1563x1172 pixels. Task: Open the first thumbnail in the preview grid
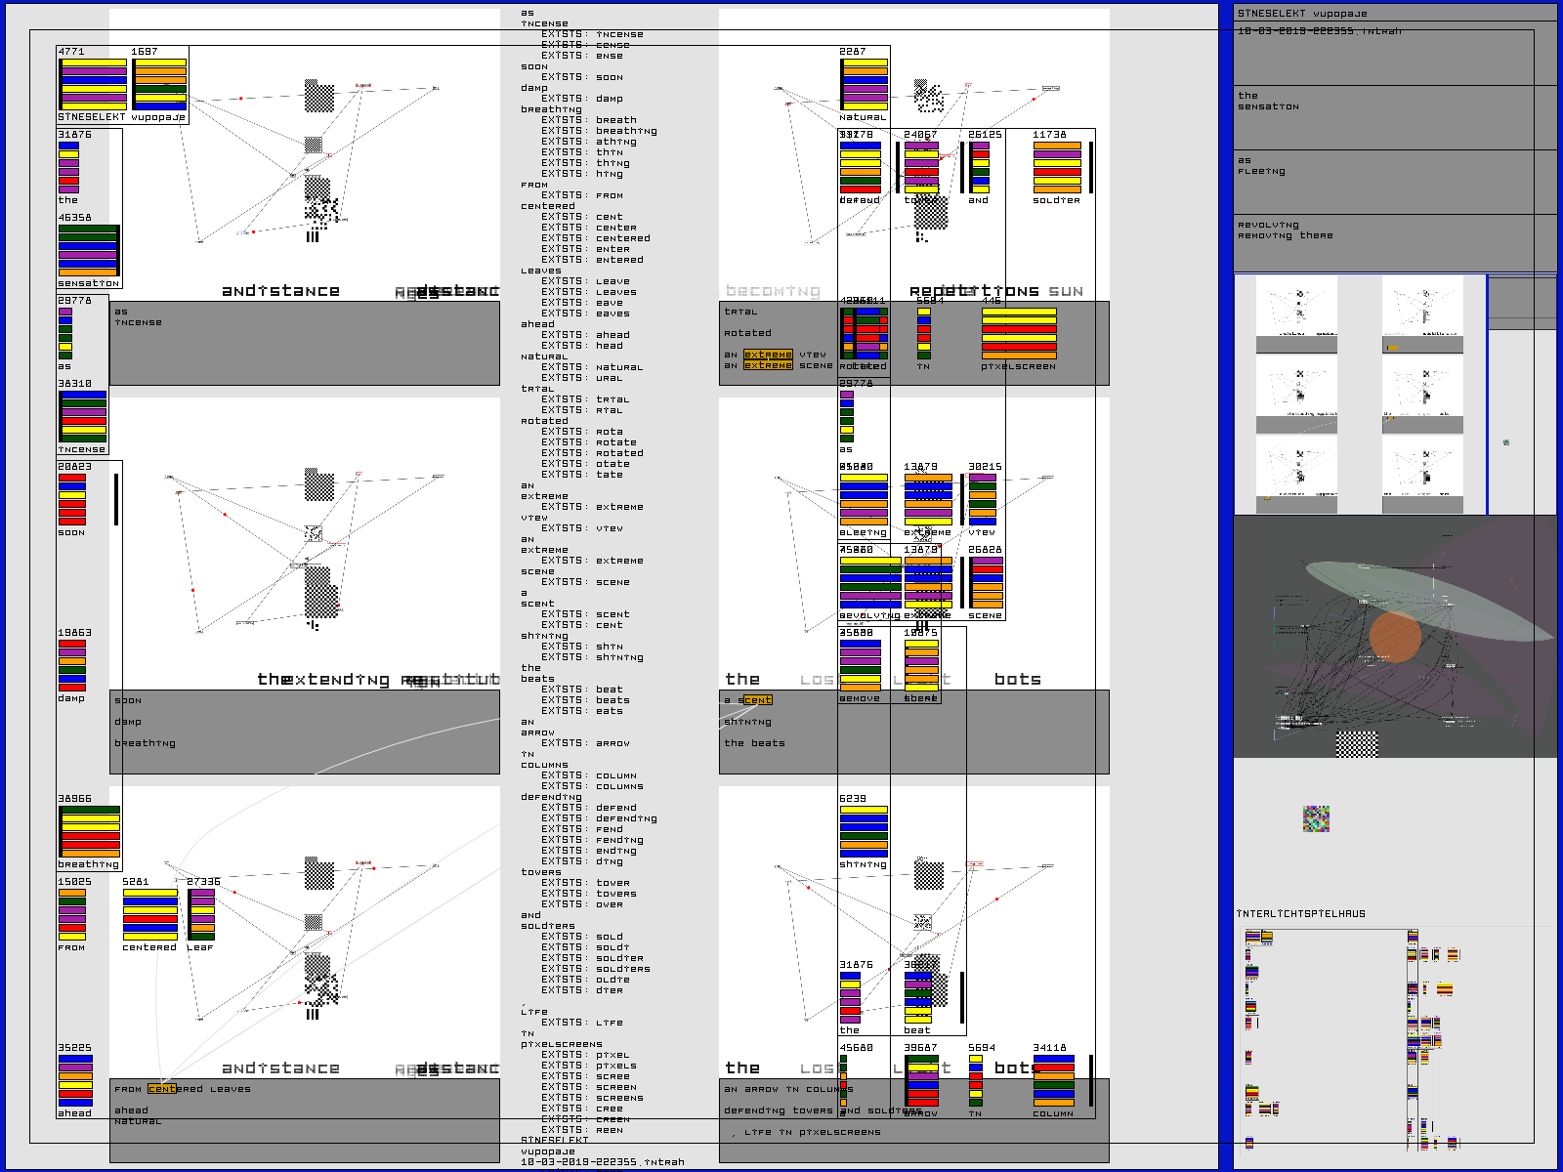pyautogui.click(x=1296, y=314)
